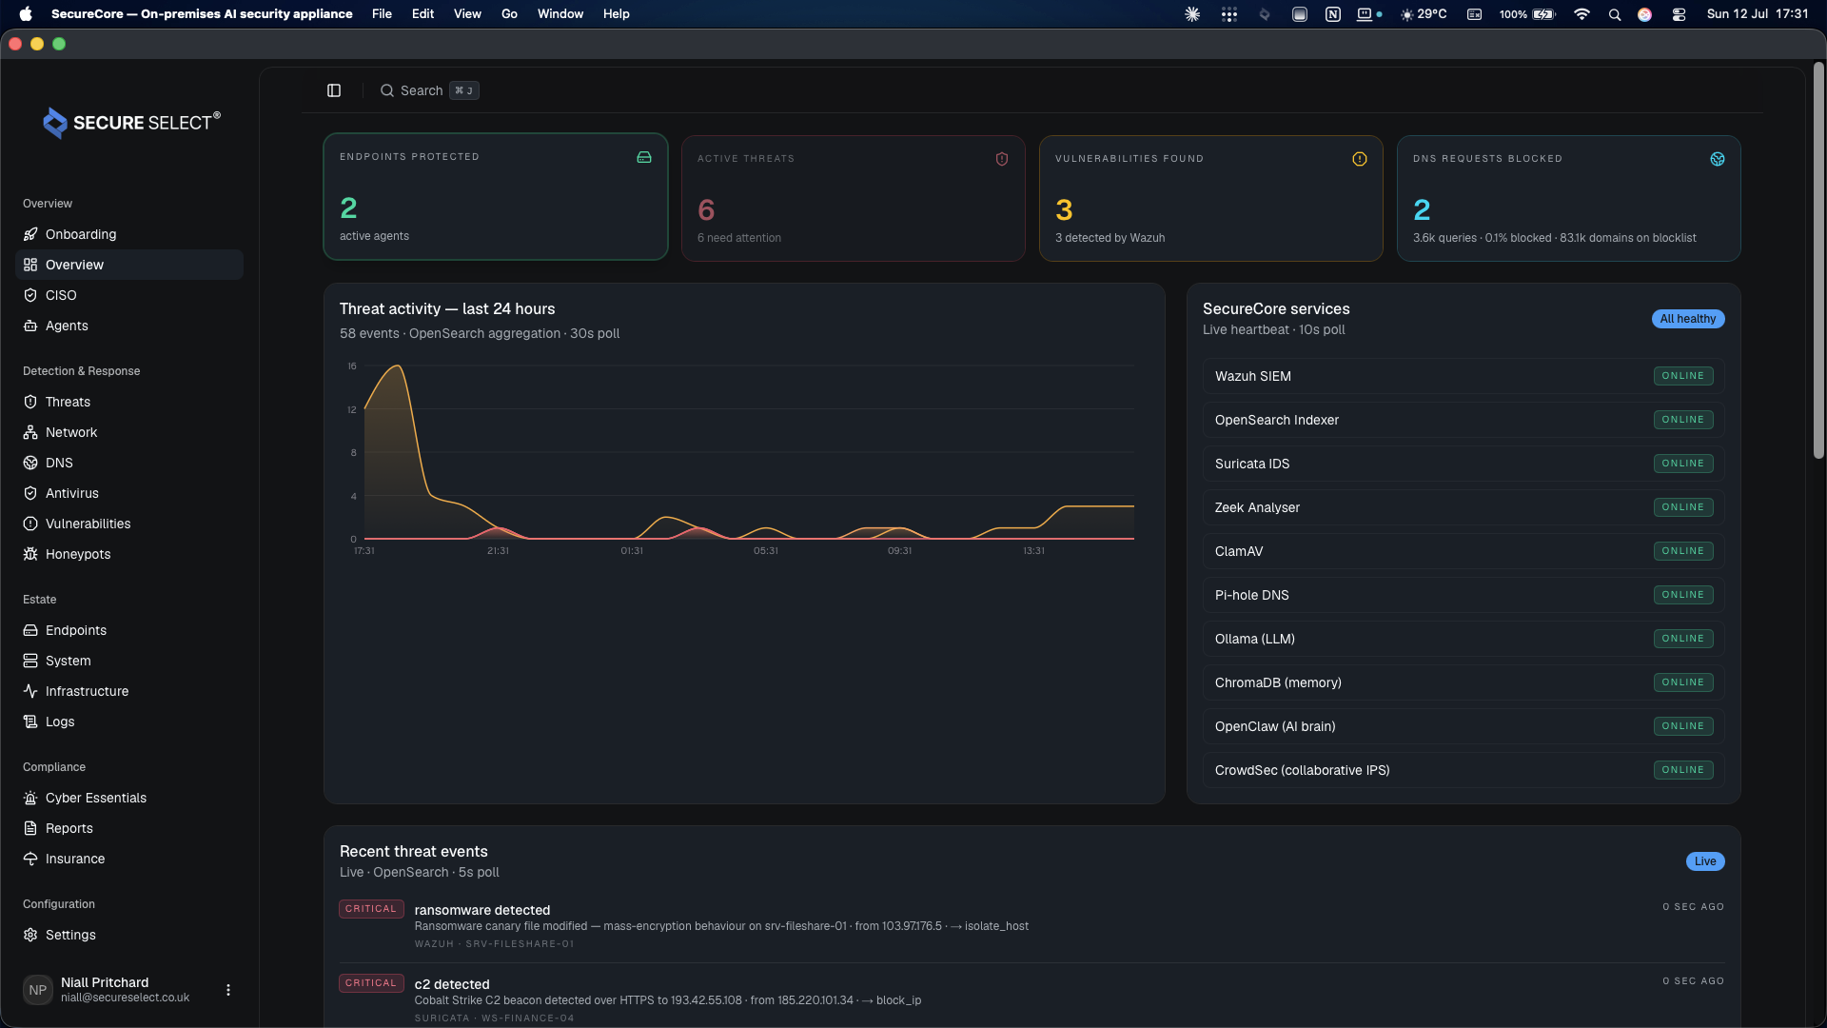Open the View menu
This screenshot has width=1827, height=1028.
point(467,14)
